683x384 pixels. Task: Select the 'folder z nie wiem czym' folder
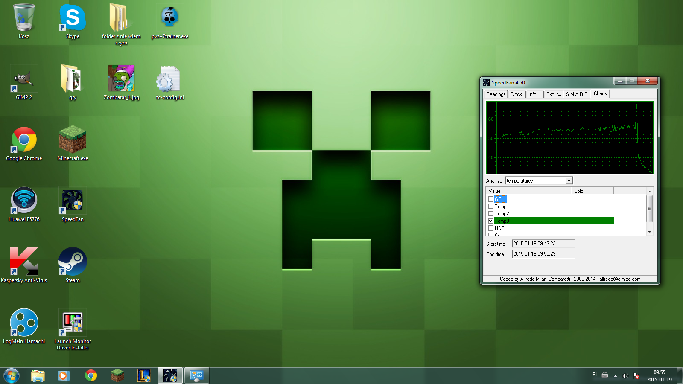[121, 24]
